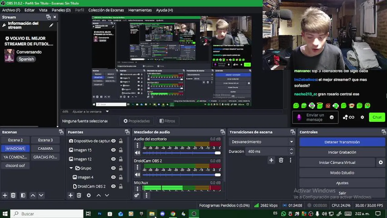Float the Controles dock panel

click(x=384, y=132)
